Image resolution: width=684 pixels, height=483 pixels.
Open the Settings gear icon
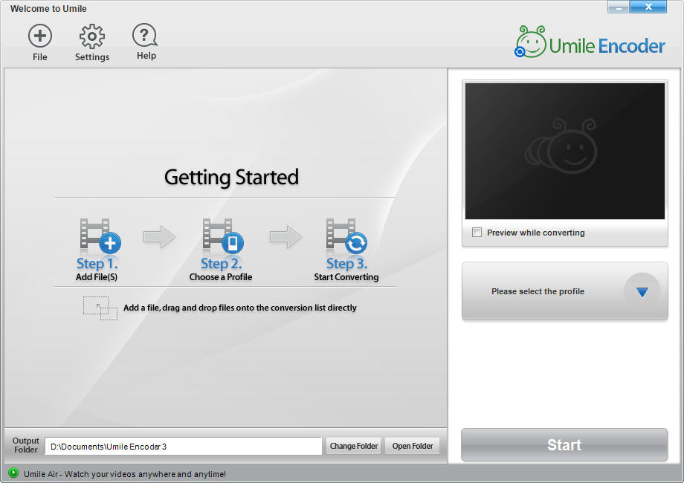(92, 36)
